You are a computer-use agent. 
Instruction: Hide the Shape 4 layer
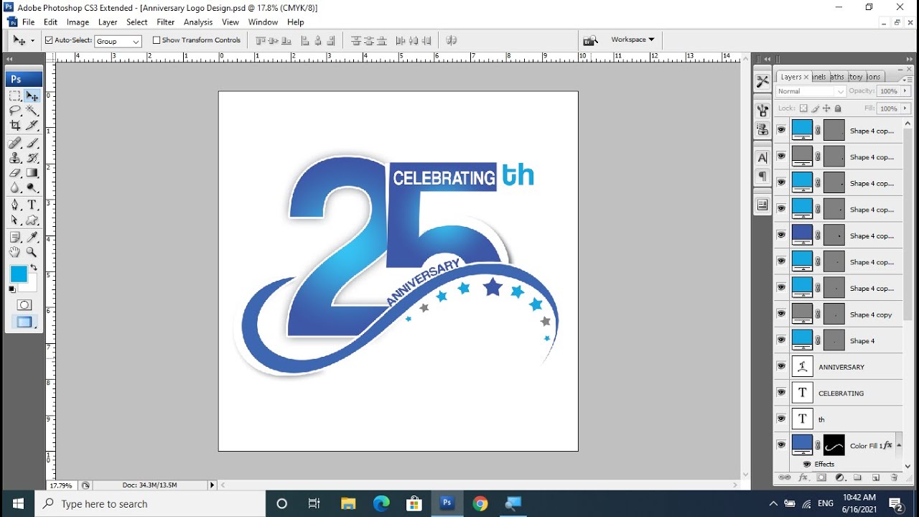(x=781, y=340)
